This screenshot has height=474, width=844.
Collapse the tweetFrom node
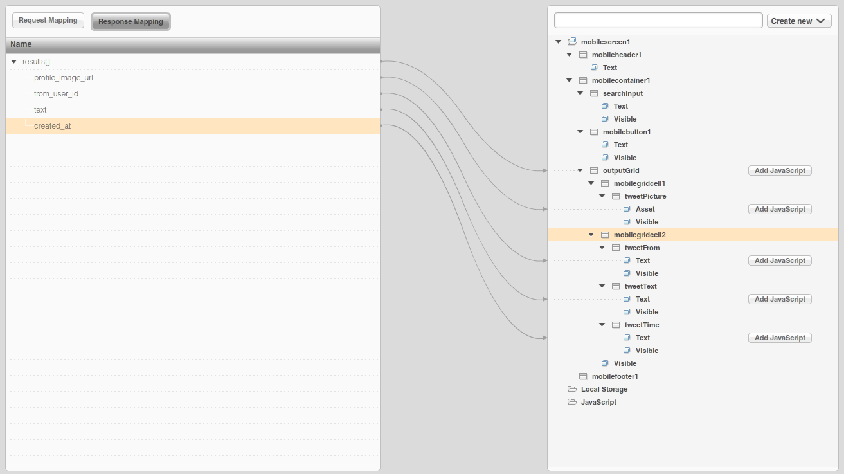[602, 248]
